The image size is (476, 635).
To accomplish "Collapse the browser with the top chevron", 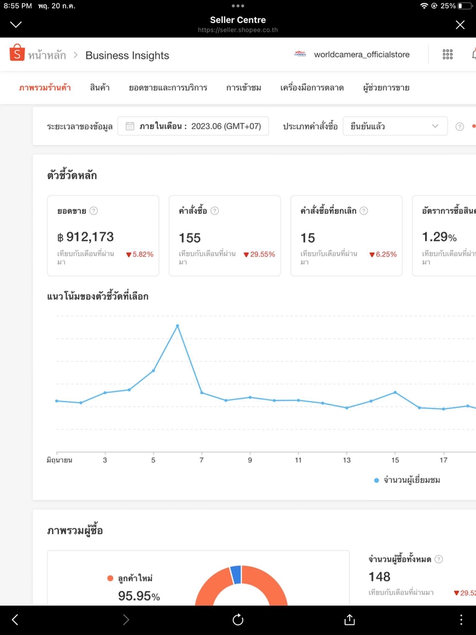I will 16,24.
